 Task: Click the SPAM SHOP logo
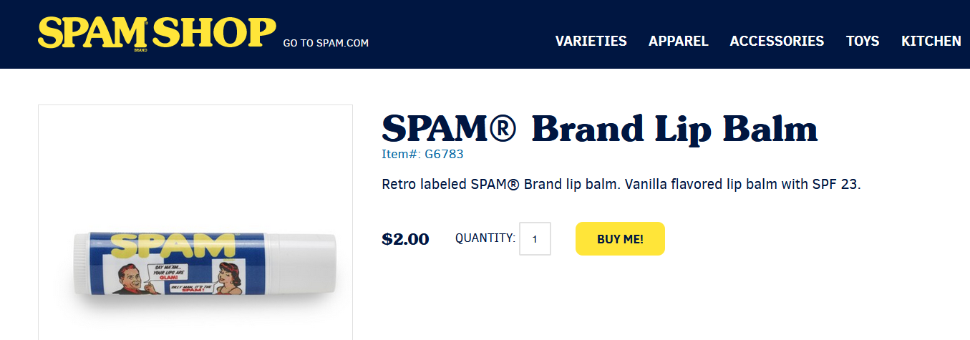(157, 33)
